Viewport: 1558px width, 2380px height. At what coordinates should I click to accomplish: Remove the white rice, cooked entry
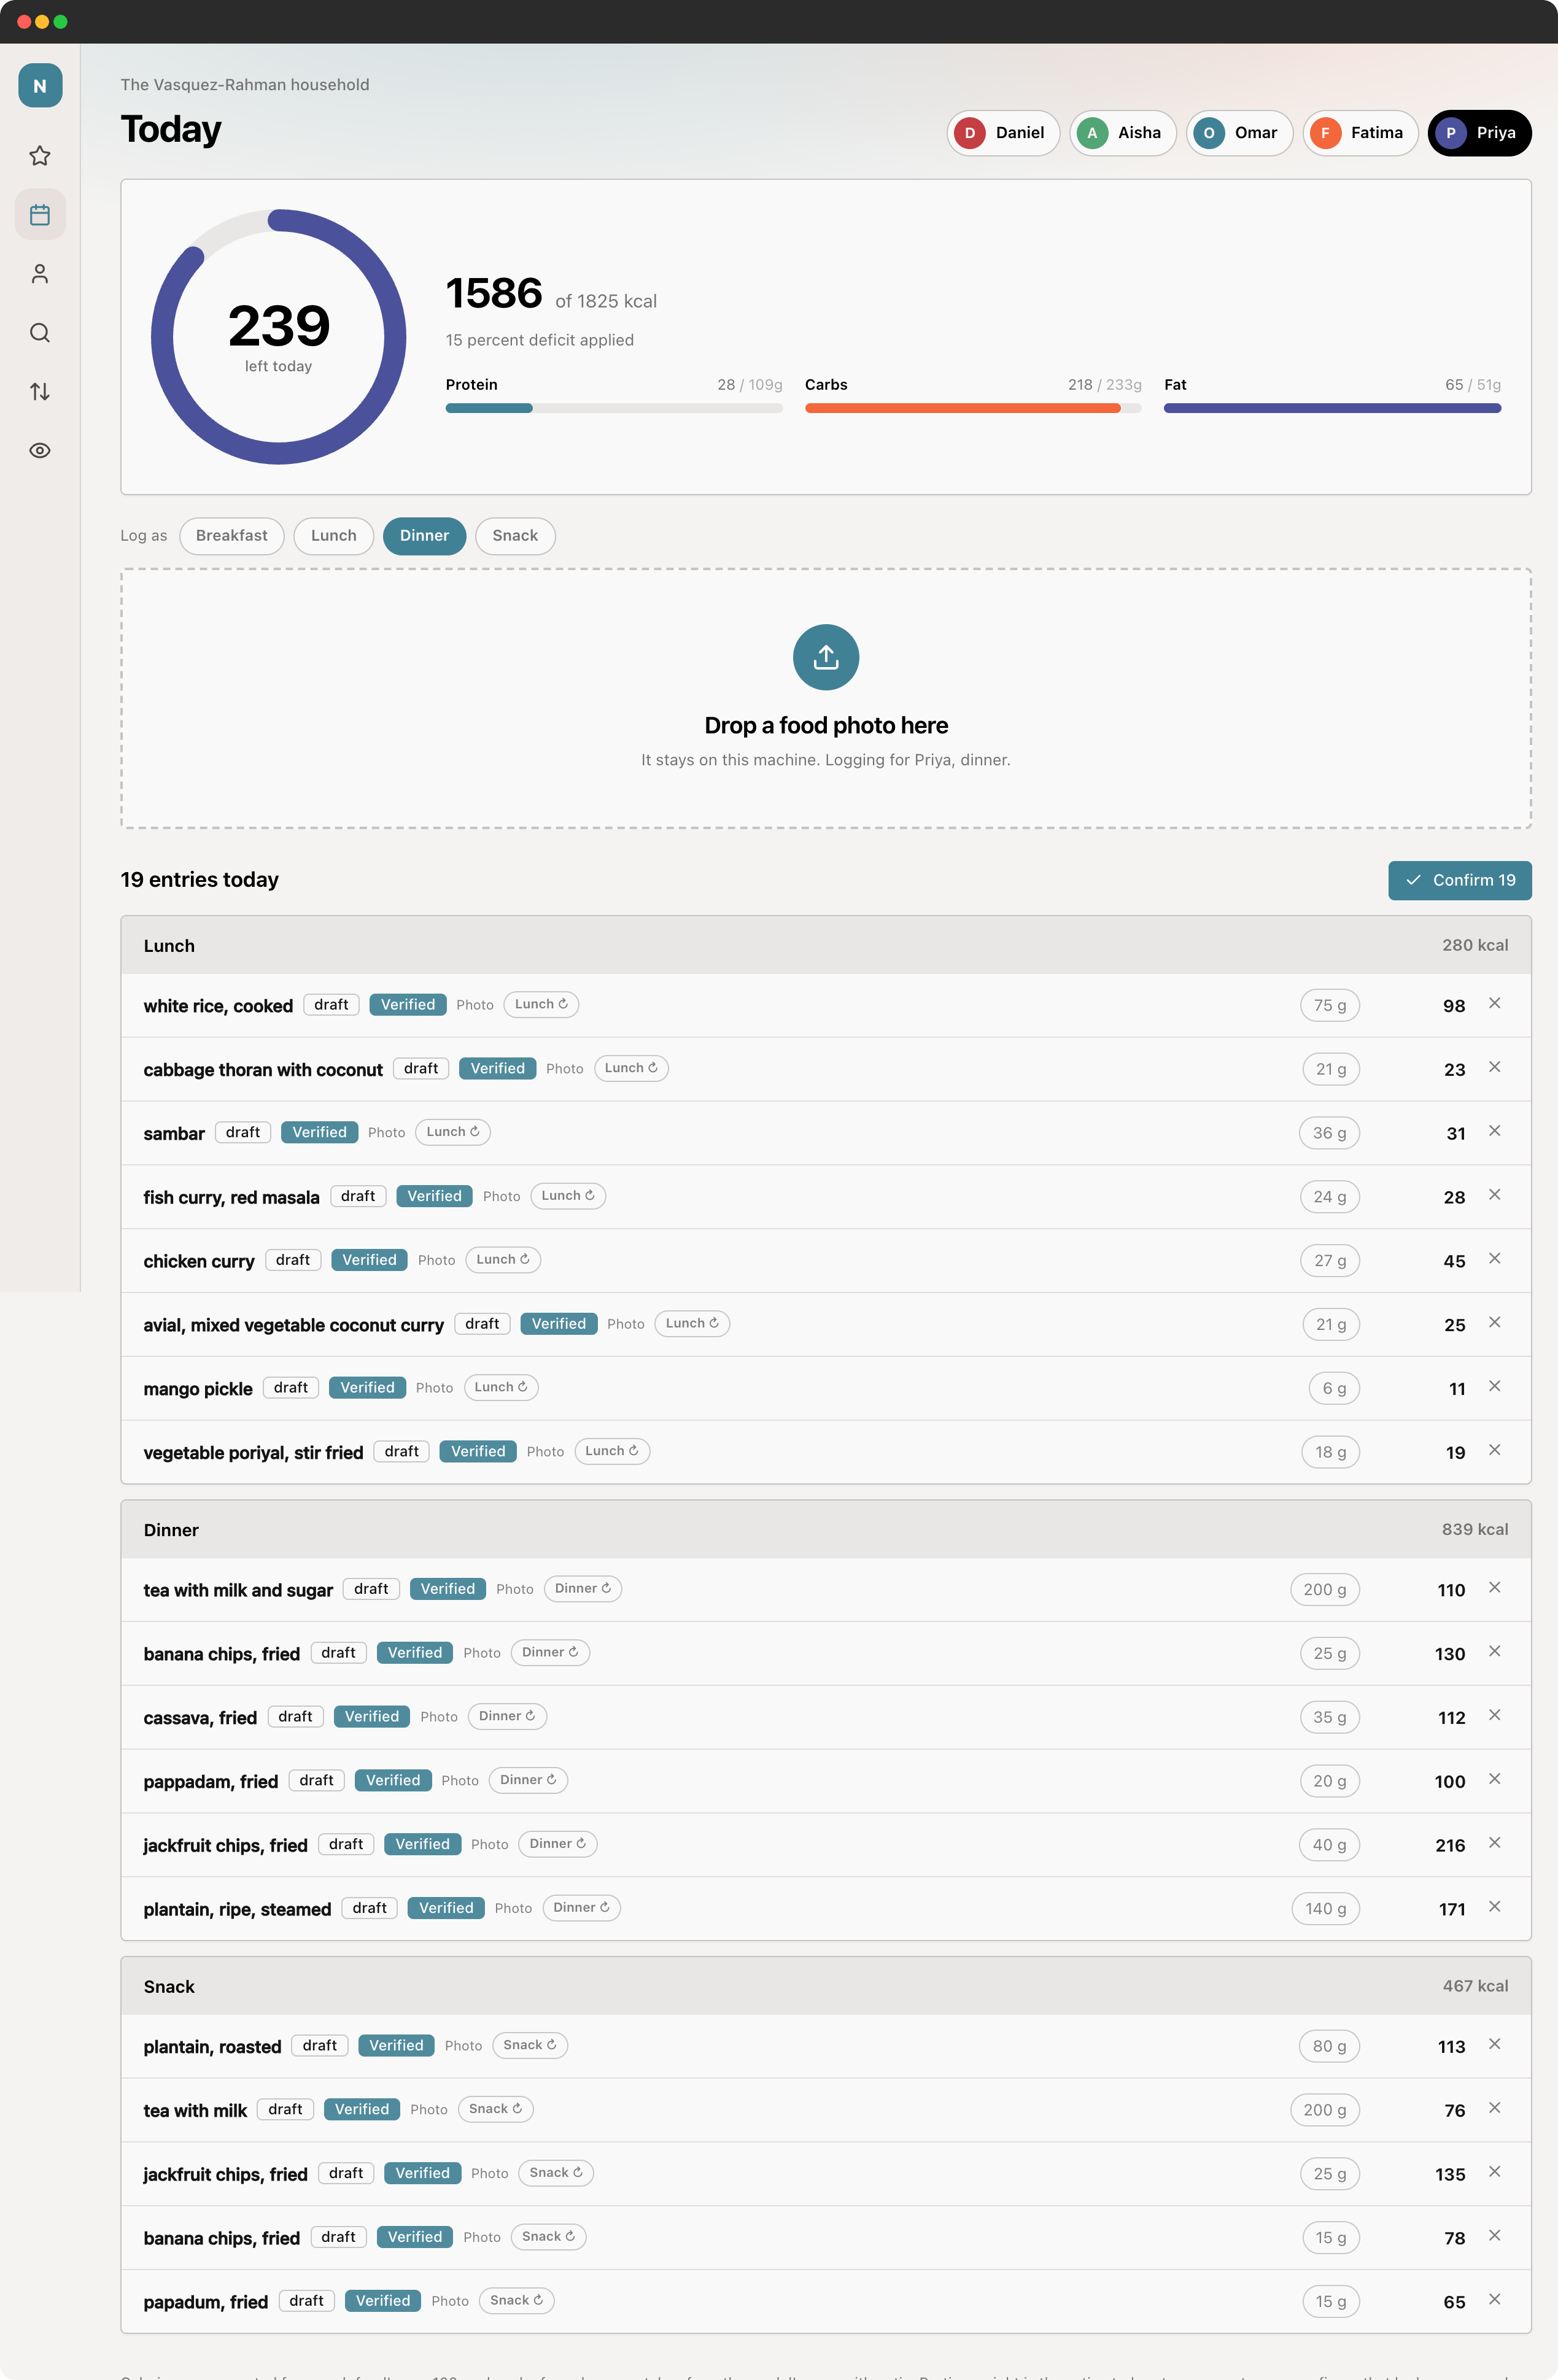coord(1494,1003)
